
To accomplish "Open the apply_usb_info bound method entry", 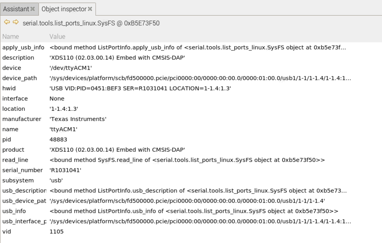I will (x=106, y=47).
